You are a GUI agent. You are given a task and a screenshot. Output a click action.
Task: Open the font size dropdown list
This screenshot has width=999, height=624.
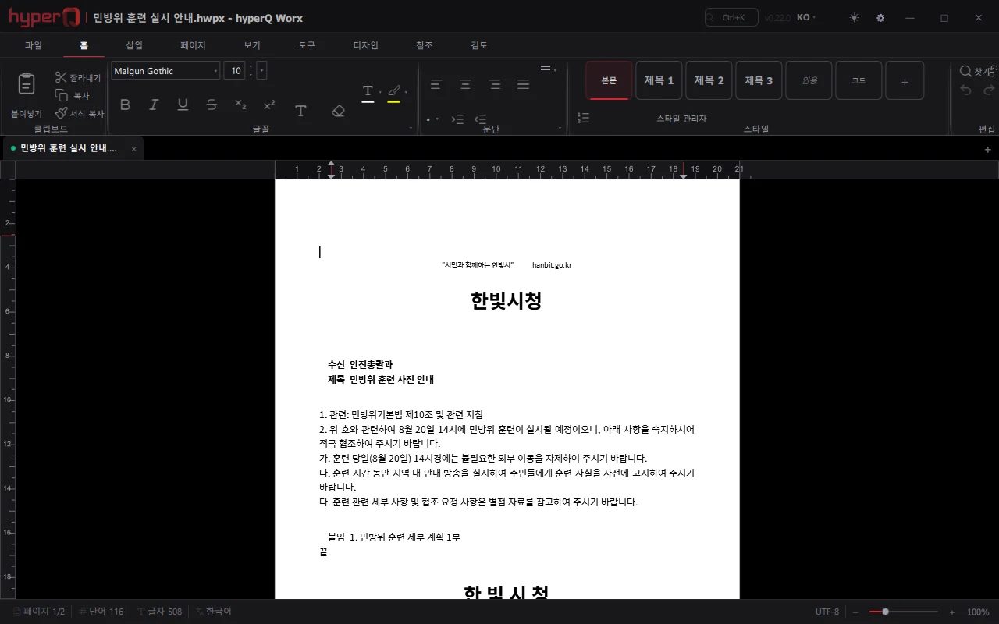261,71
